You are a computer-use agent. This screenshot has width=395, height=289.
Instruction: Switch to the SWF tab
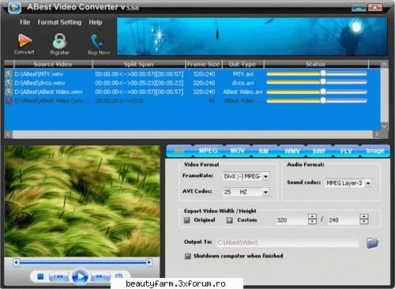coord(319,151)
